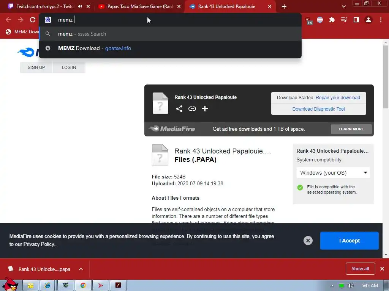Click the 5:45 AM clock
The image size is (389, 291).
(370, 286)
